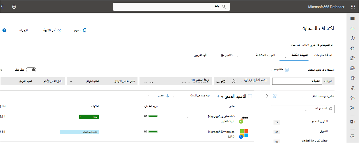Switch to the عناوين IP tab
The height and width of the screenshot is (143, 359).
tap(227, 55)
